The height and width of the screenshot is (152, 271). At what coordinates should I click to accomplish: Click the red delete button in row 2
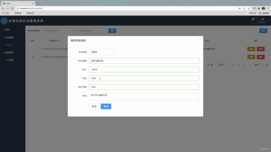[x=261, y=57]
